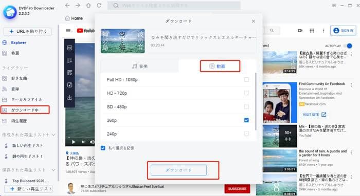
Task: Click the playlist play icon in the floating toolbar
Action: click(69, 73)
